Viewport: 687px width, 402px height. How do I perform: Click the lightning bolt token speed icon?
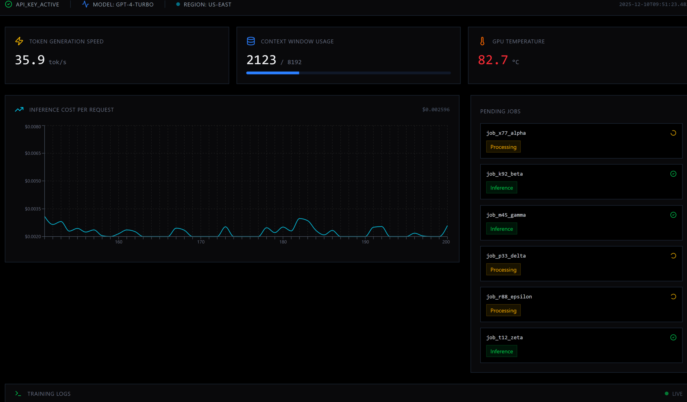[19, 41]
